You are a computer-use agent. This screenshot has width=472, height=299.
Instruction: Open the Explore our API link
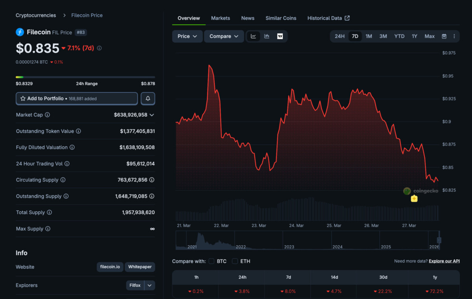coord(444,261)
